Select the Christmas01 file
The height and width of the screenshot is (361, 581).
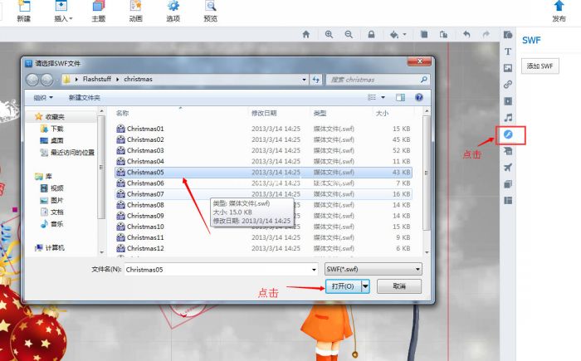click(x=263, y=129)
